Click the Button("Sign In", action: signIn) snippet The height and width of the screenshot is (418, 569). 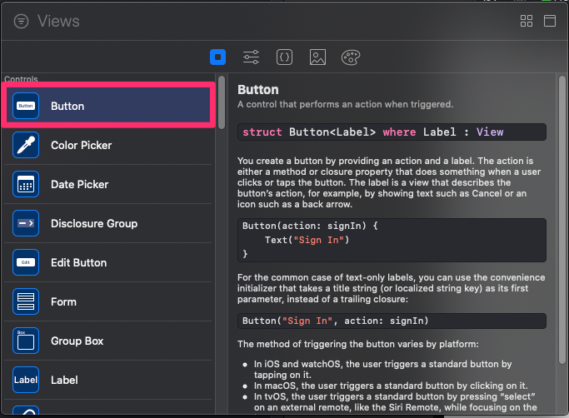tap(392, 321)
